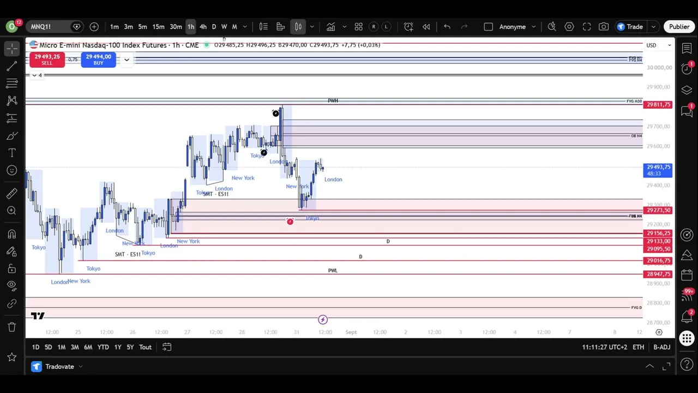Click the Trade button

pos(630,27)
